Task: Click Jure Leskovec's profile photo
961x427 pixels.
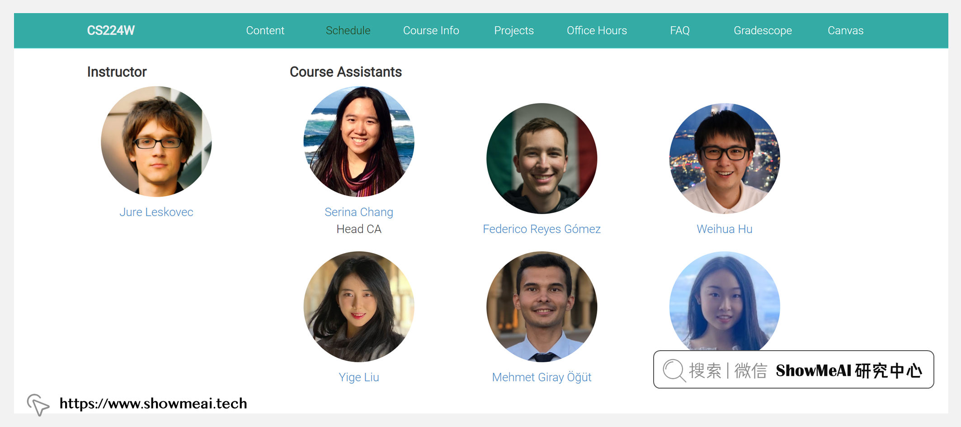Action: coord(156,141)
